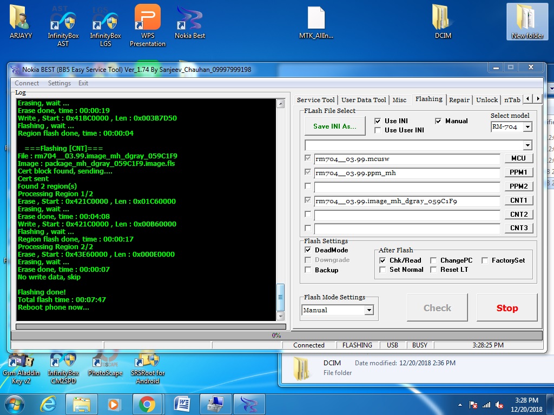Enable the Reset LT checkbox

tap(433, 270)
